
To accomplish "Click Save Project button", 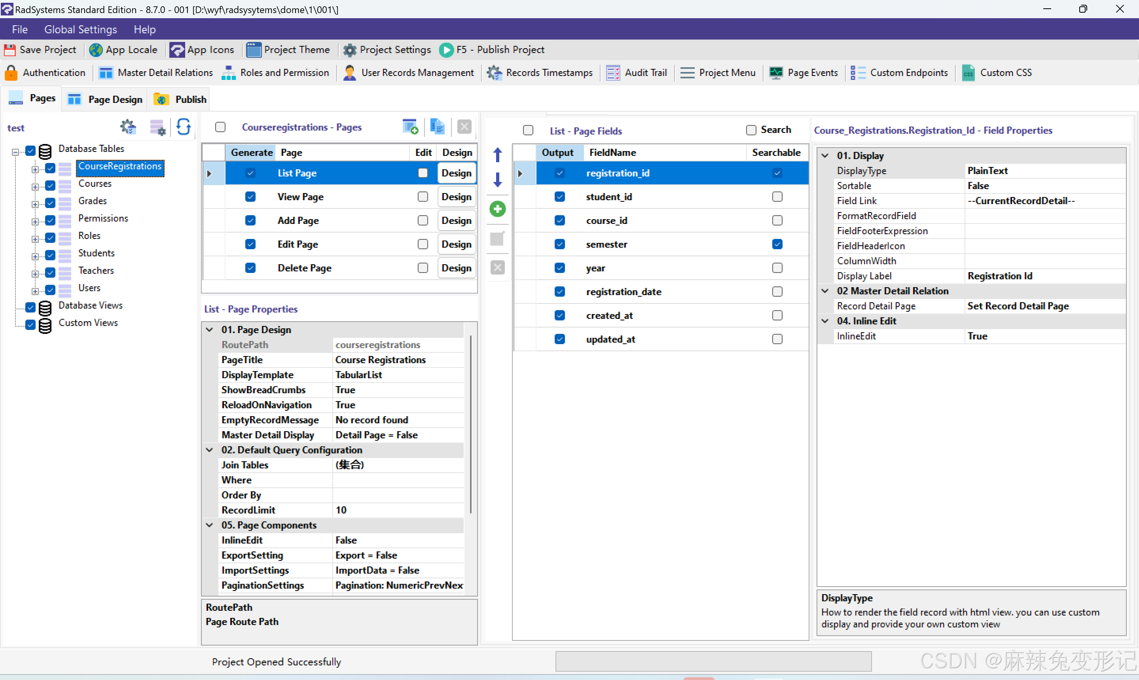I will pyautogui.click(x=40, y=49).
